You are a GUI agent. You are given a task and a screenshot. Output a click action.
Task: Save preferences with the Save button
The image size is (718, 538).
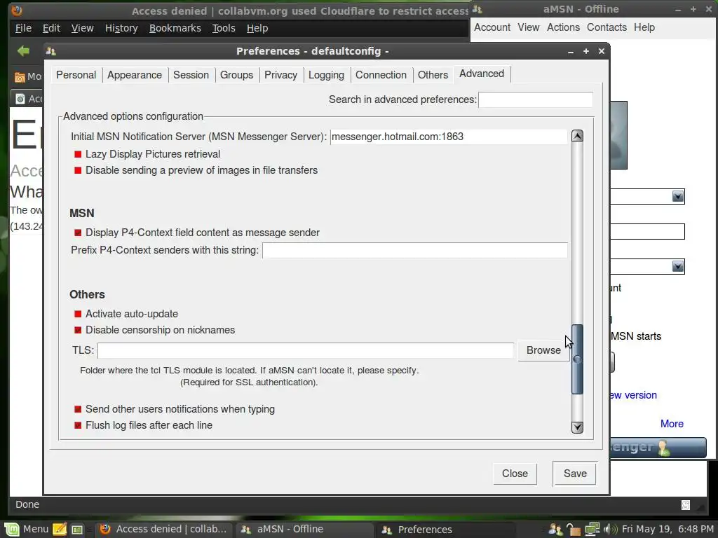[x=575, y=474]
